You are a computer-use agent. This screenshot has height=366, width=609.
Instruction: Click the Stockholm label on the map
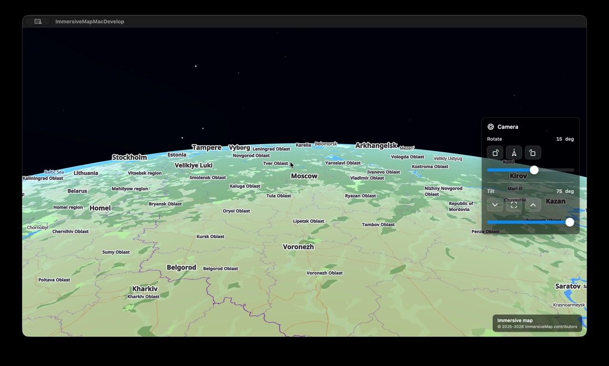point(129,157)
